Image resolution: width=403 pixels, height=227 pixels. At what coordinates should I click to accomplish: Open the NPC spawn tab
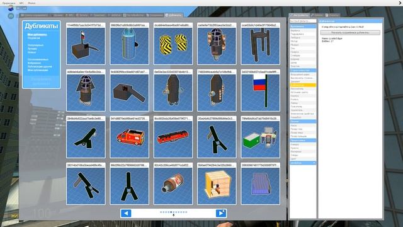(69, 15)
